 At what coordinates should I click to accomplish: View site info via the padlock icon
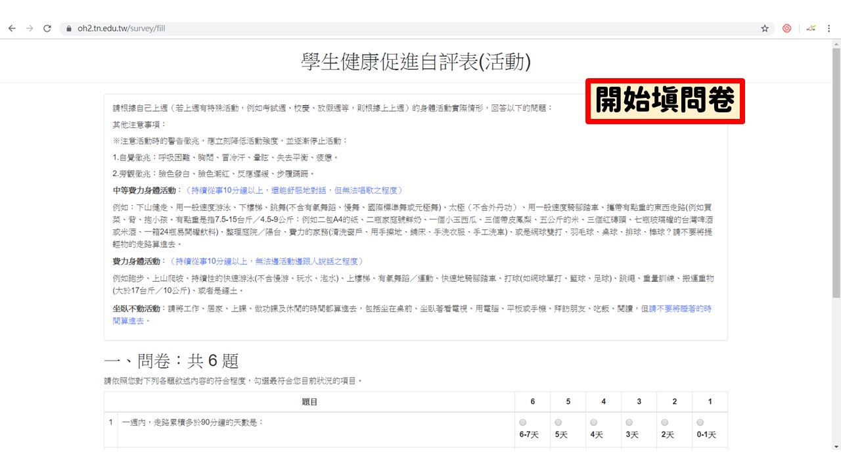coord(69,29)
